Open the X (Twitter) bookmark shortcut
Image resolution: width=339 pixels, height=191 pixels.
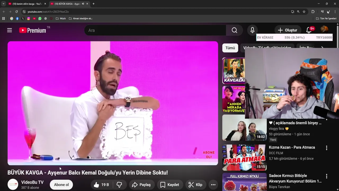(x=23, y=19)
